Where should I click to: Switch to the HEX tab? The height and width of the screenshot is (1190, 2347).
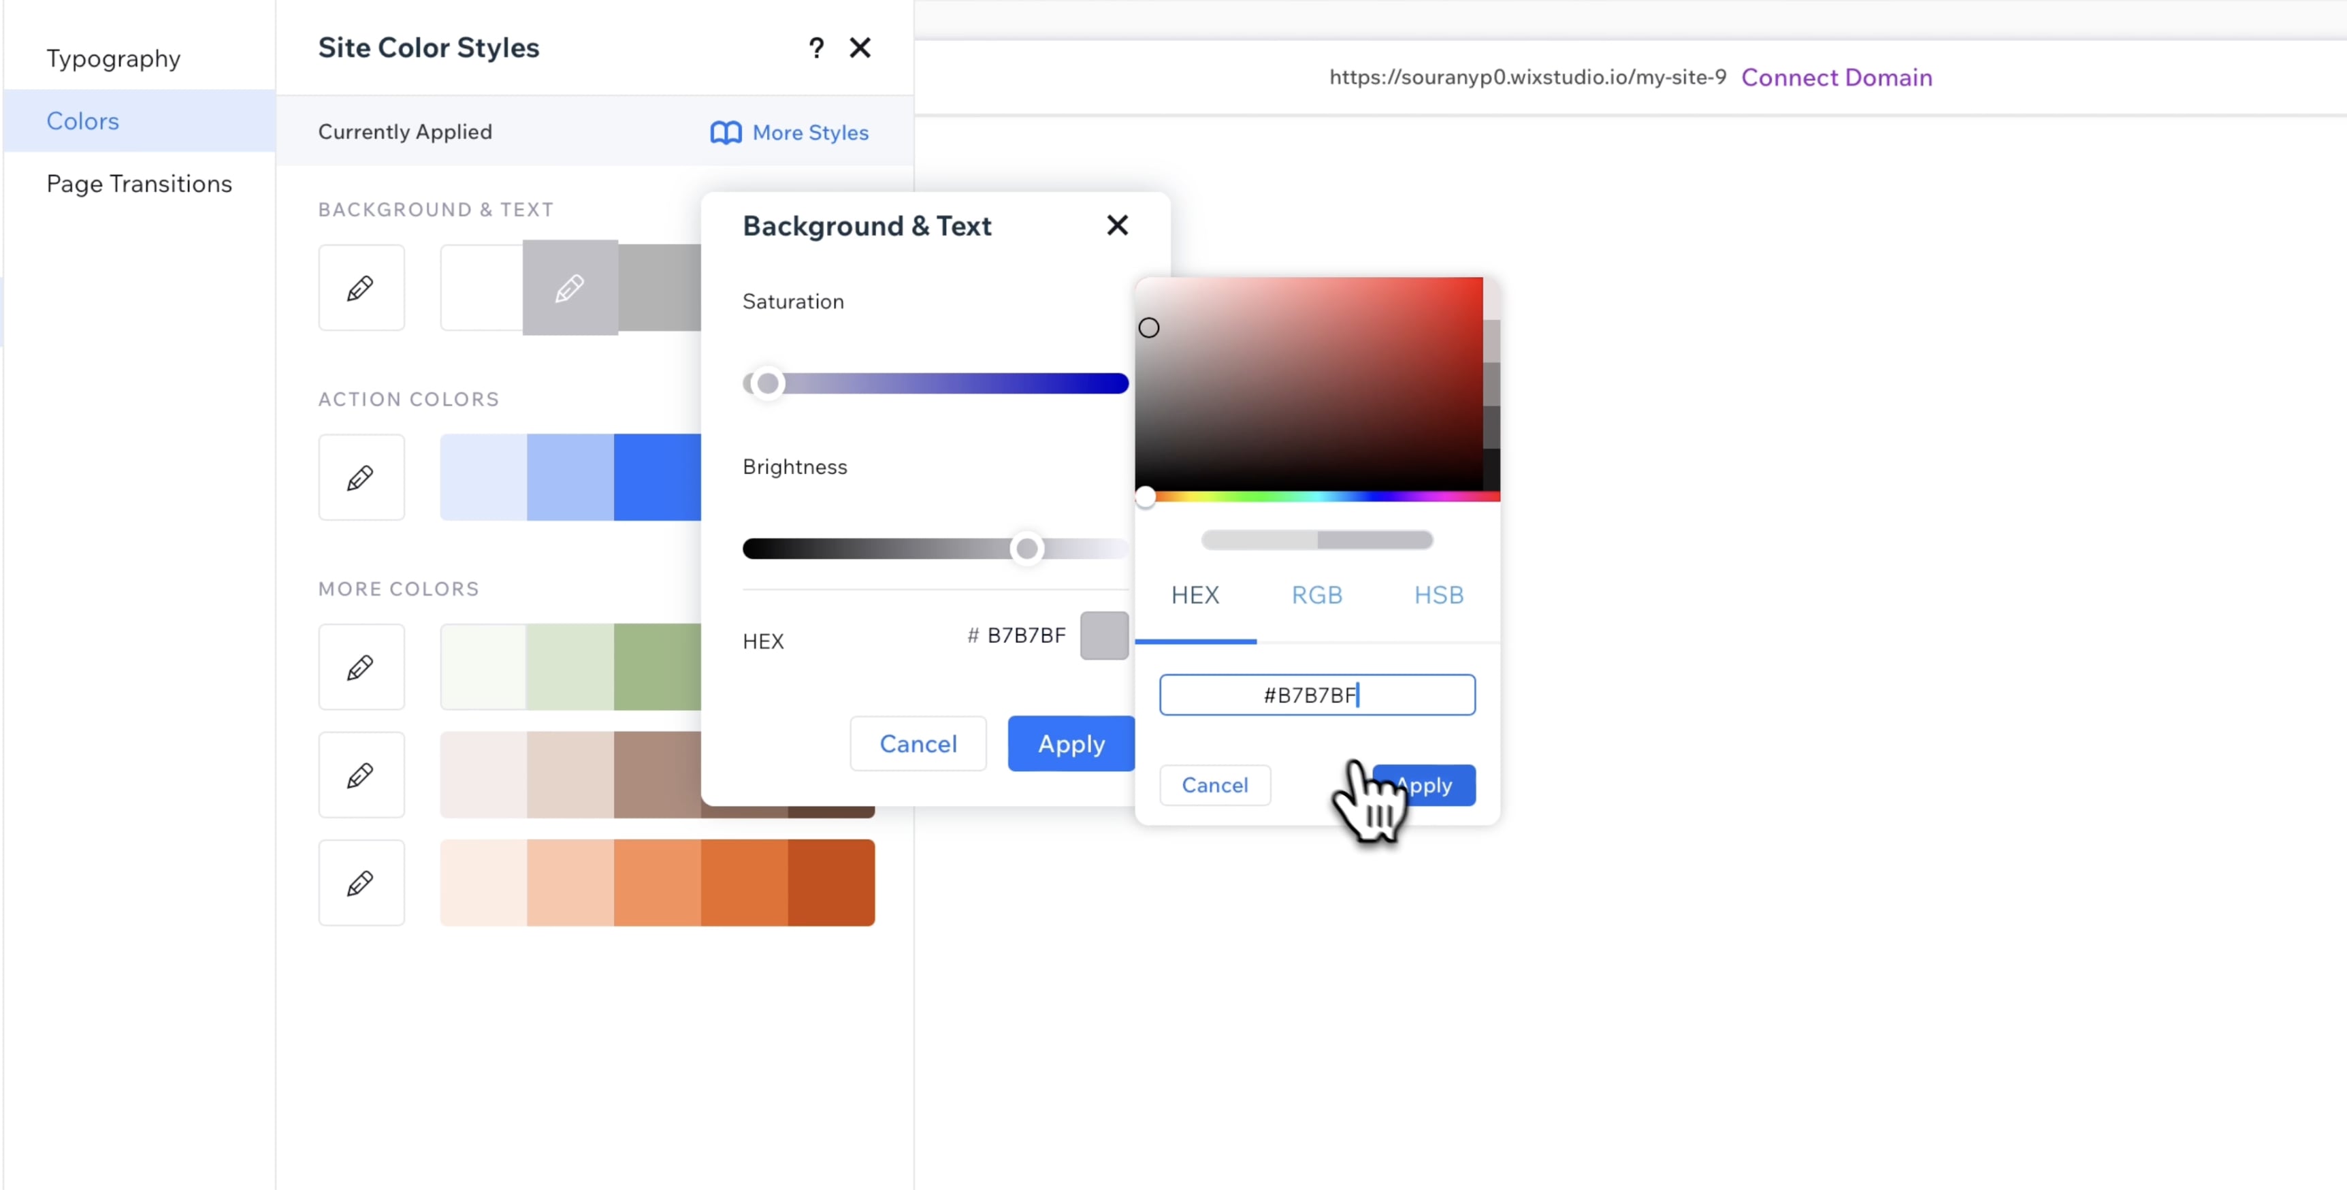(x=1195, y=595)
